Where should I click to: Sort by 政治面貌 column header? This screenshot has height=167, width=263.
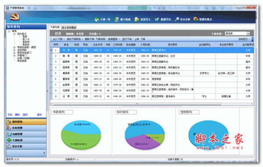[x=131, y=44]
